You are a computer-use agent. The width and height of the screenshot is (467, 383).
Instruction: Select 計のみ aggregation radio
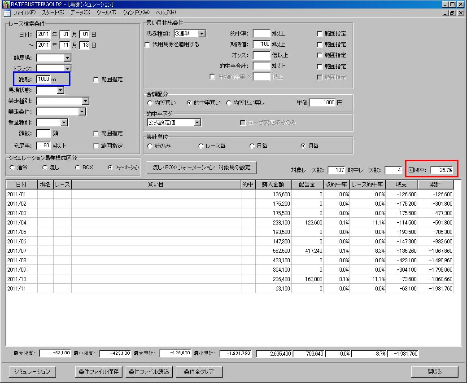coord(150,146)
